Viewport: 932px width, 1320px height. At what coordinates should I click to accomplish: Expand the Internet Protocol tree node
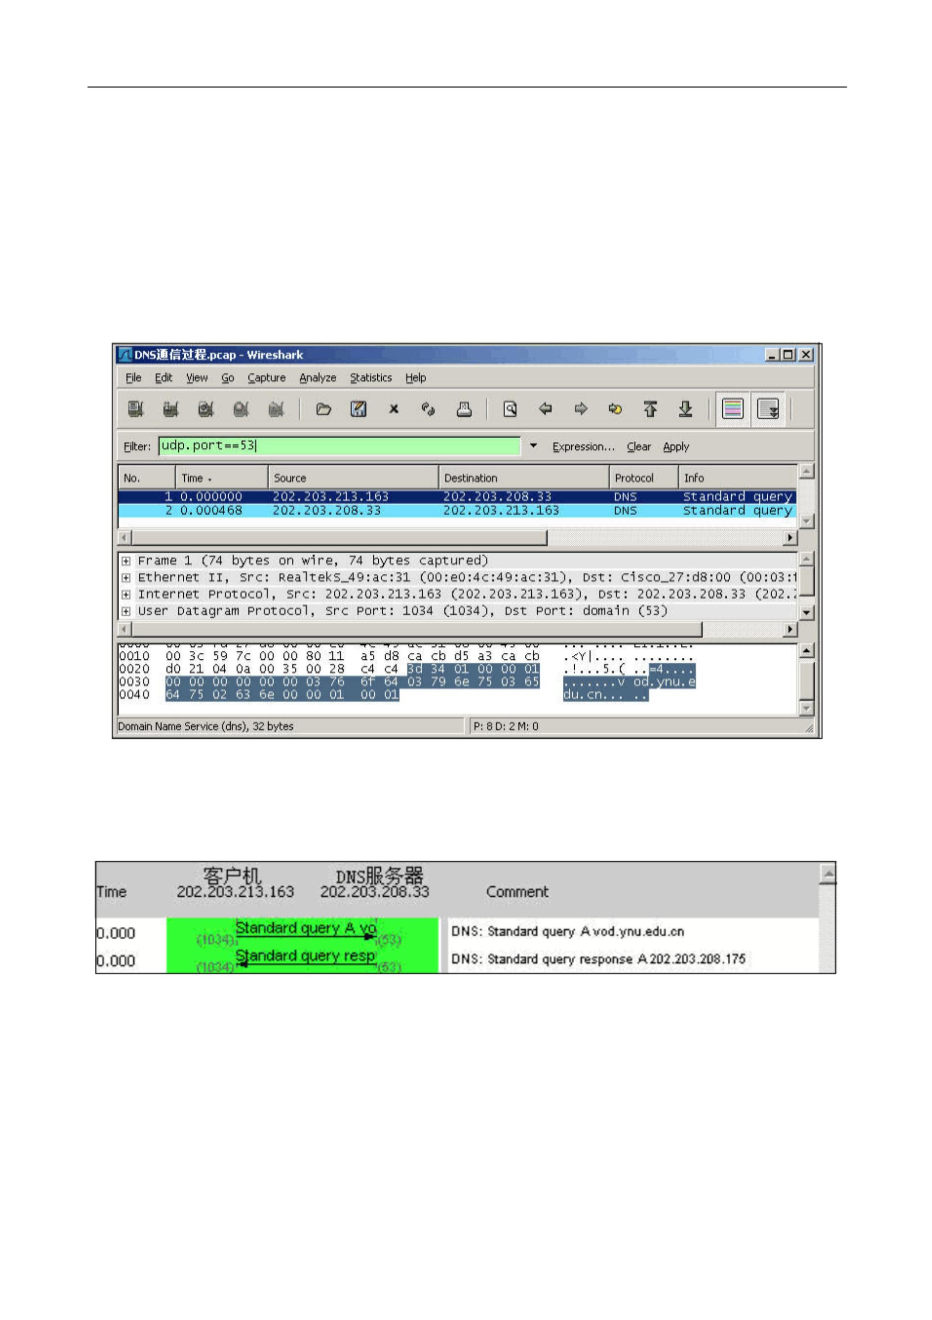click(x=126, y=594)
